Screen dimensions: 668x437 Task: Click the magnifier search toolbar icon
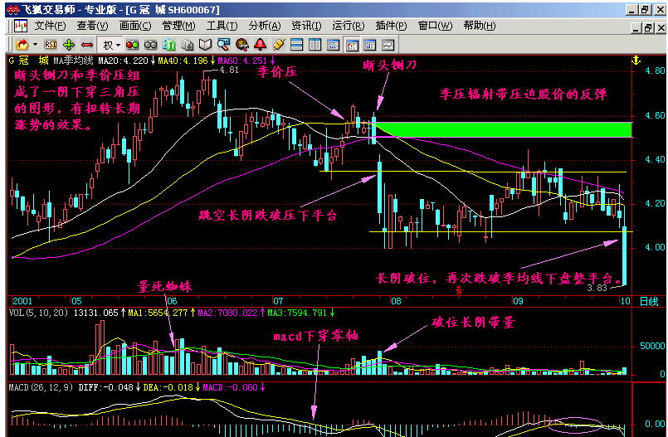[224, 45]
